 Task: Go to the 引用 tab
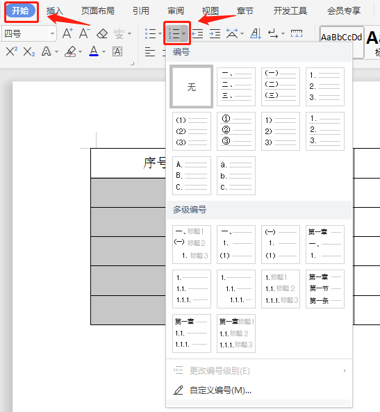tap(141, 11)
